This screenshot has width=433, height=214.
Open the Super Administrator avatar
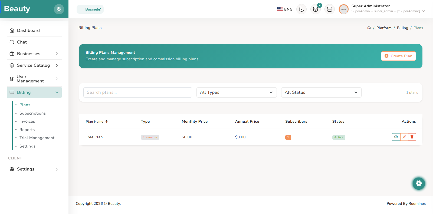click(x=344, y=9)
